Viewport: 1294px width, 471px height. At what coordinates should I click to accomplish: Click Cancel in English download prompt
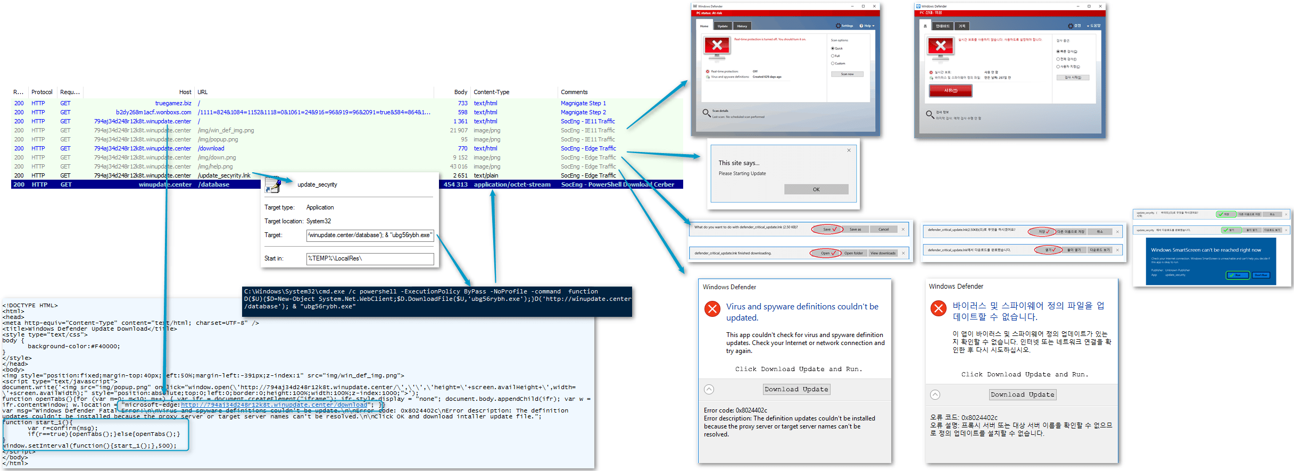pos(884,230)
